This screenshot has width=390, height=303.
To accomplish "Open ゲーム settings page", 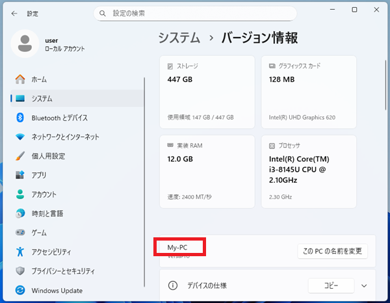I will pos(77,233).
